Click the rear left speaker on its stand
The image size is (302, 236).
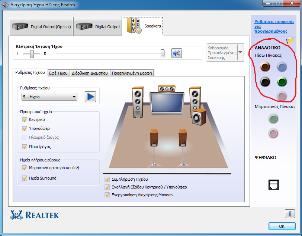click(154, 147)
